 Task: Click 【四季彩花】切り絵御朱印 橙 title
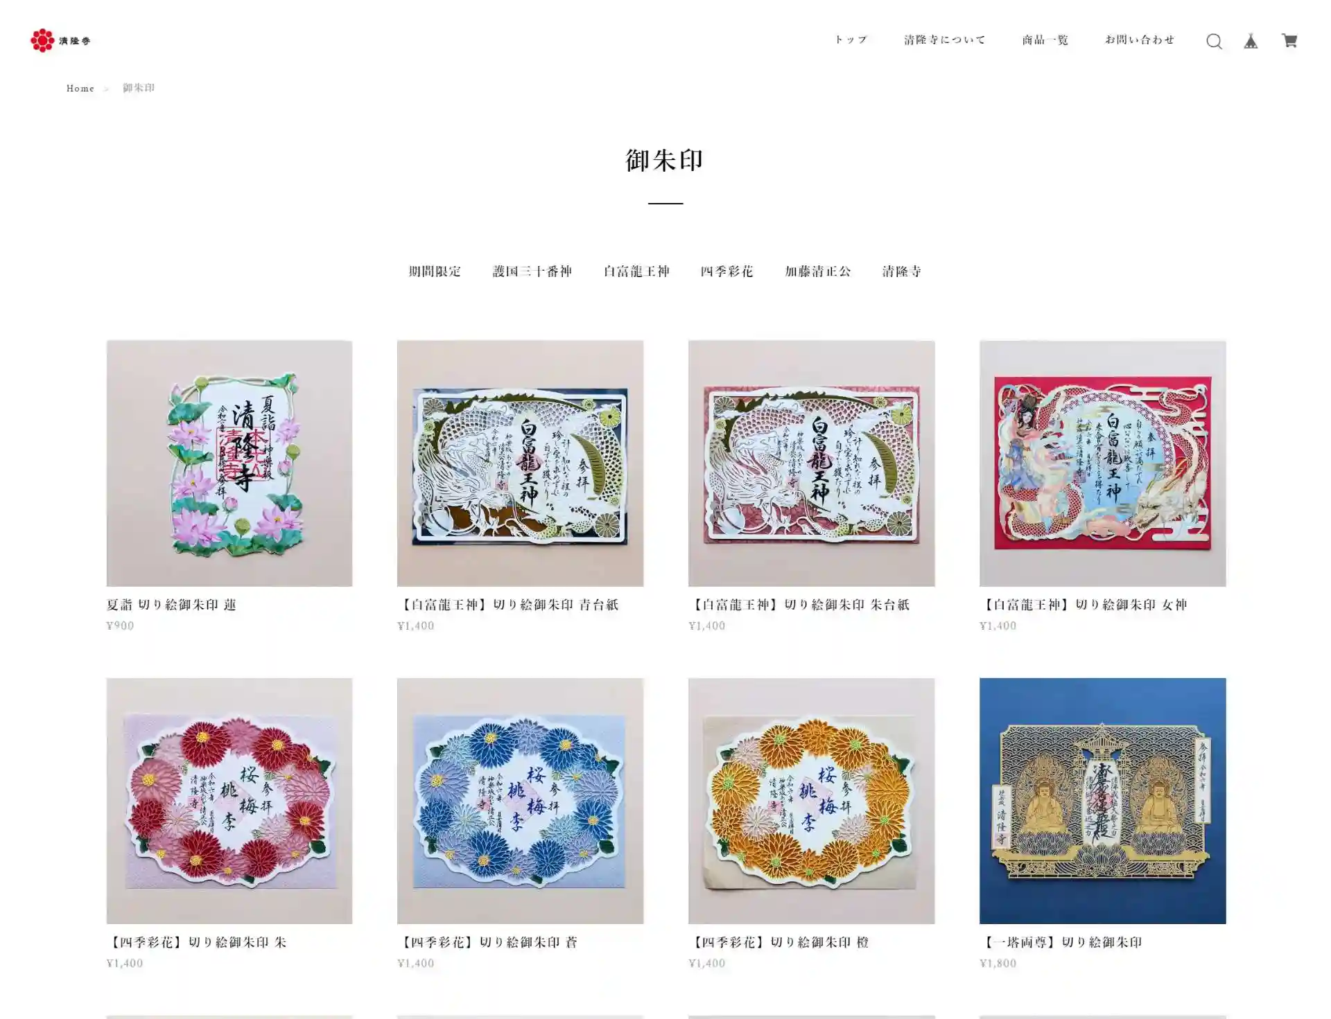pos(778,942)
